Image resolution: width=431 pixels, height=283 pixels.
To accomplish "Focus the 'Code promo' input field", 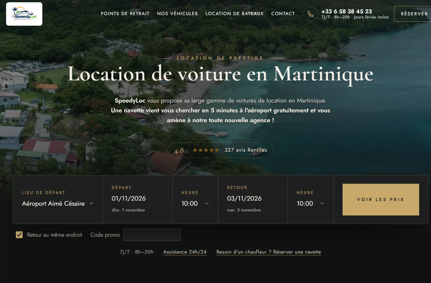I will coord(152,235).
